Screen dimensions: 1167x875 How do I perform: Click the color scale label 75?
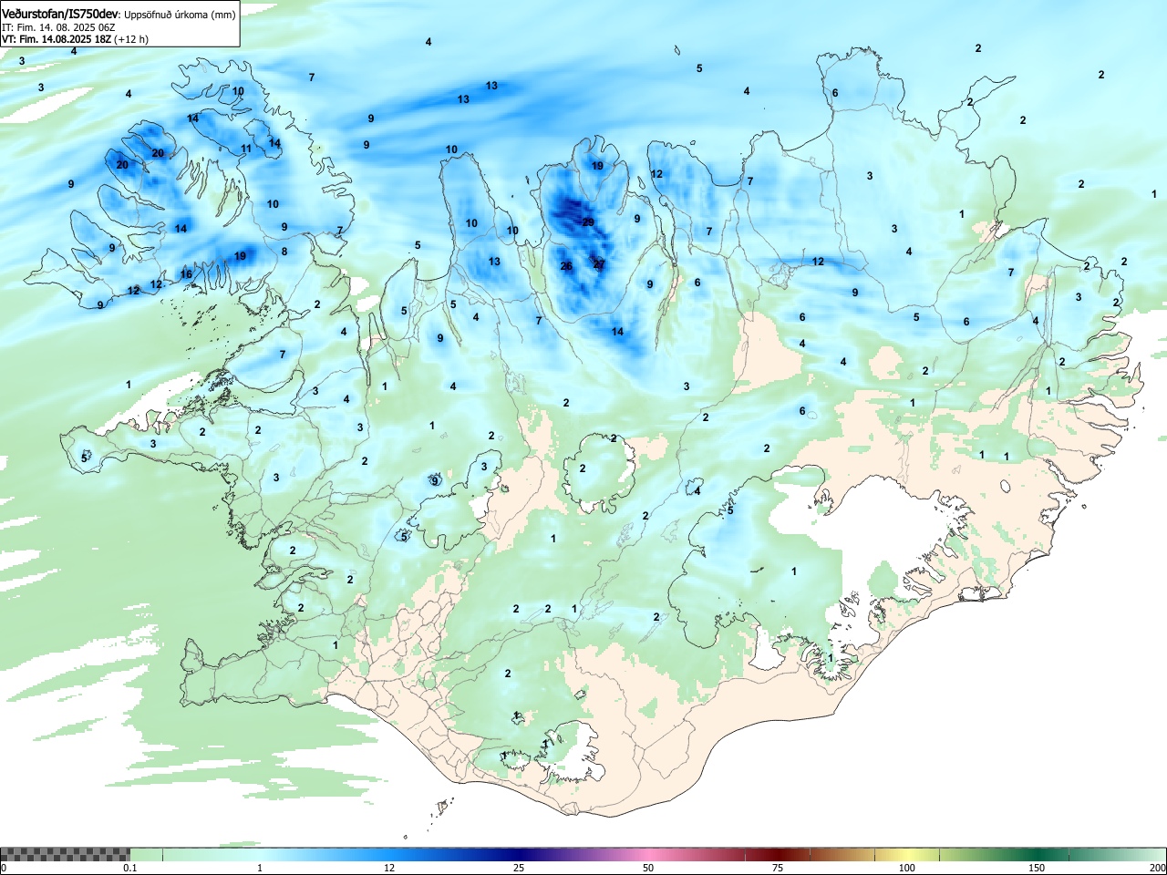[778, 868]
